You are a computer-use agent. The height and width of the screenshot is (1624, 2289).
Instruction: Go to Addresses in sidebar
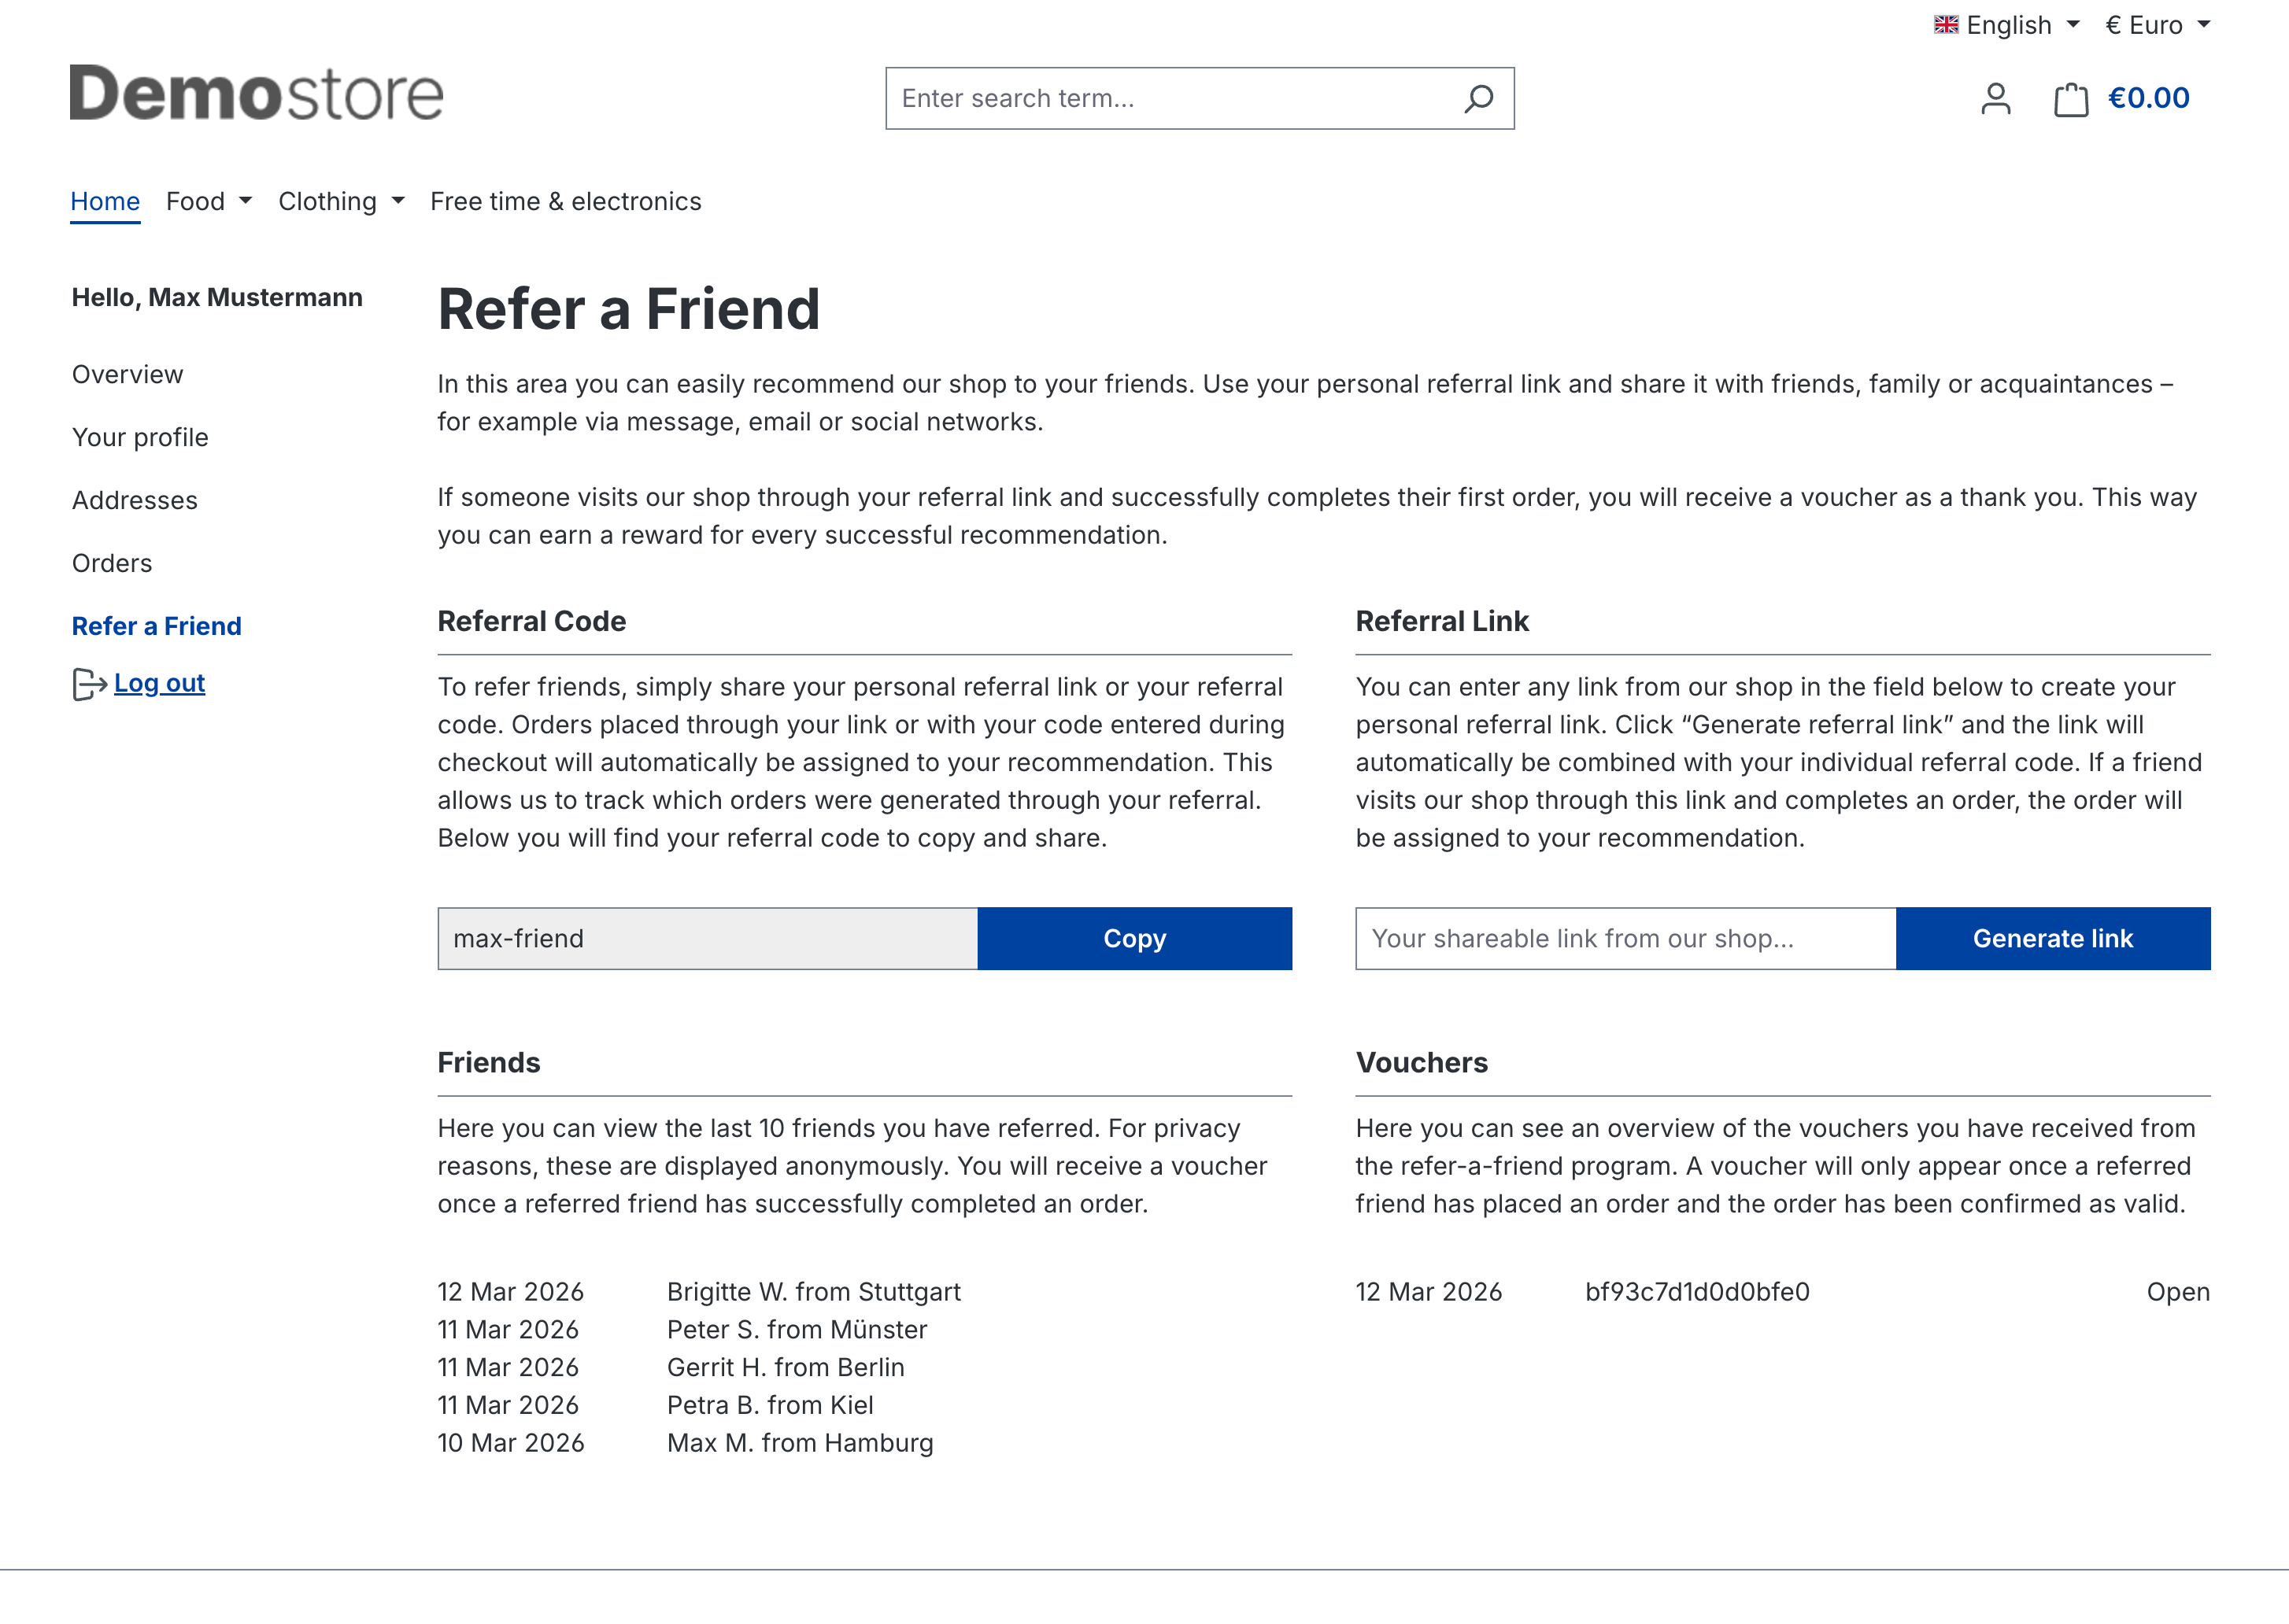[135, 500]
